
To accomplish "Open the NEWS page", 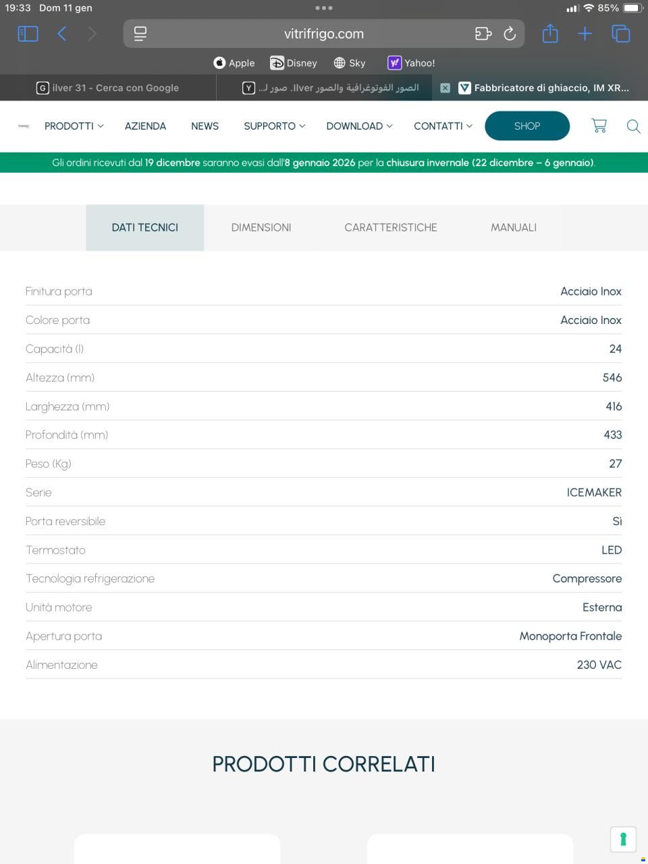I will pyautogui.click(x=205, y=126).
